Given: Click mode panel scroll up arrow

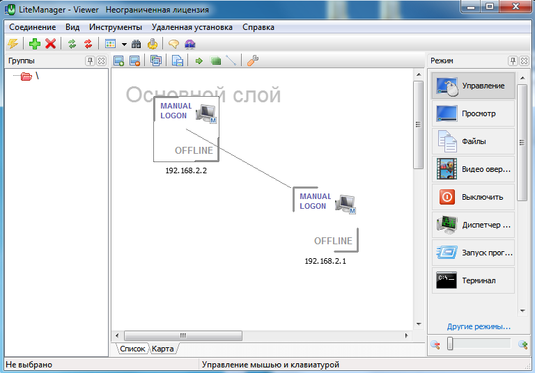Looking at the screenshot, I should tap(522, 78).
